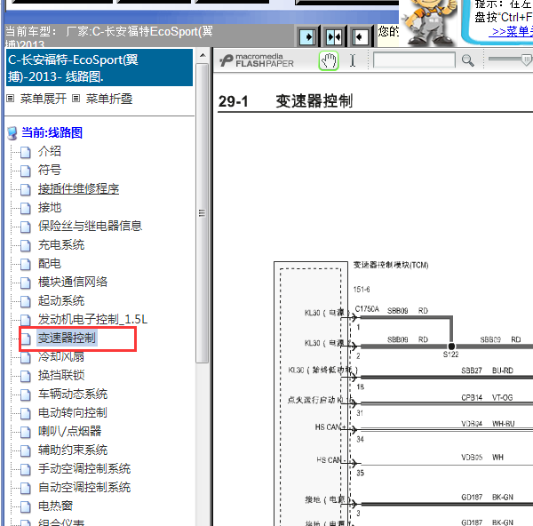This screenshot has height=526, width=533.
Task: Click the SBB27 BU-RD wire label
Action: coord(487,371)
